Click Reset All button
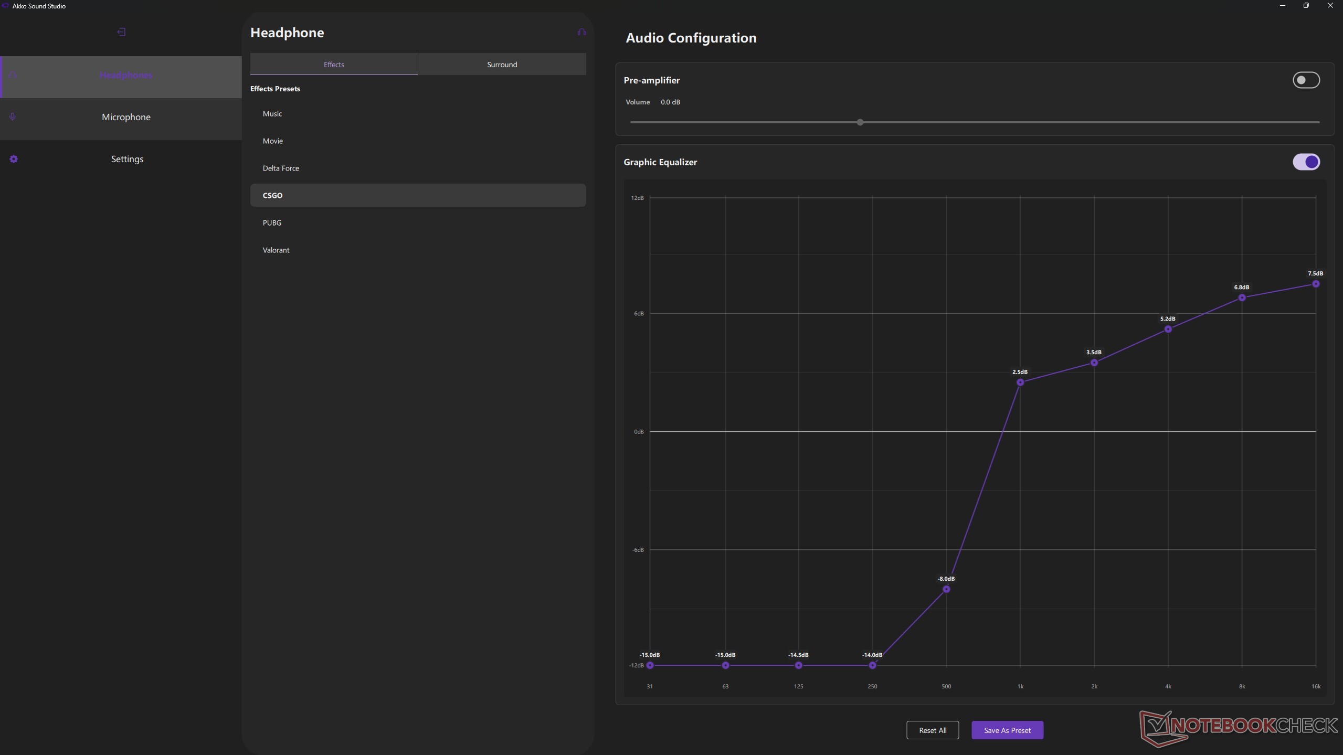Screen dimensions: 1343x755 [933, 730]
